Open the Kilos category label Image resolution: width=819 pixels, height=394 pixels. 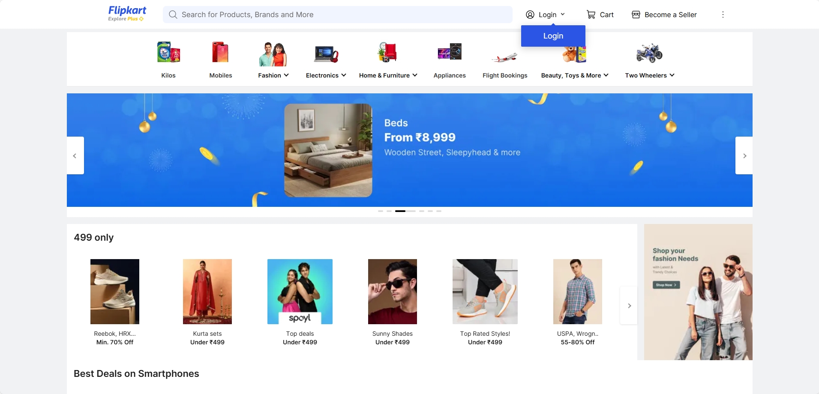point(168,75)
